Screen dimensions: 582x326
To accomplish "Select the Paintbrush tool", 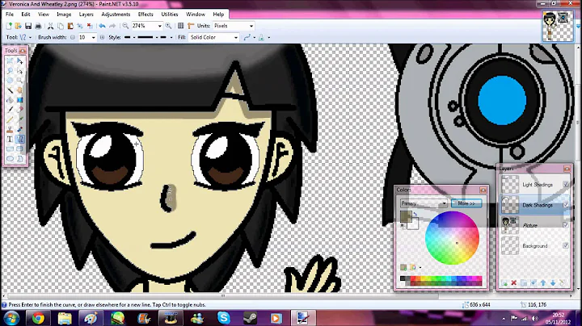I will (10, 110).
